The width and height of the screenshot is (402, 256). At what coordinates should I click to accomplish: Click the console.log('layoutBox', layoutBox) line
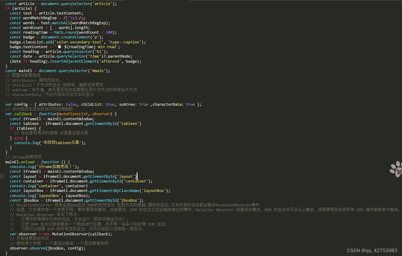pos(50,195)
